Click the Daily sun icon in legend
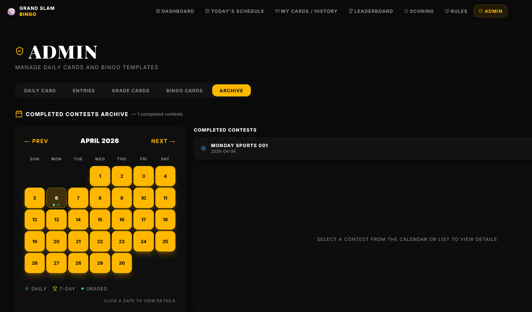 (27, 289)
